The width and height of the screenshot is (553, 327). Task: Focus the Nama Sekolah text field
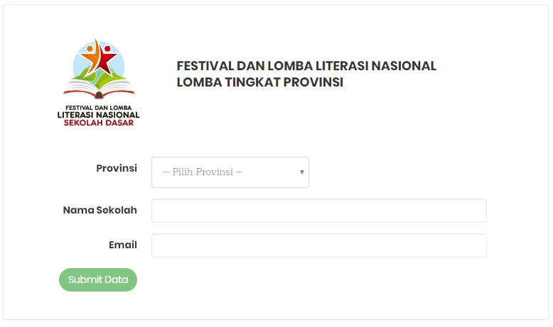(x=318, y=211)
